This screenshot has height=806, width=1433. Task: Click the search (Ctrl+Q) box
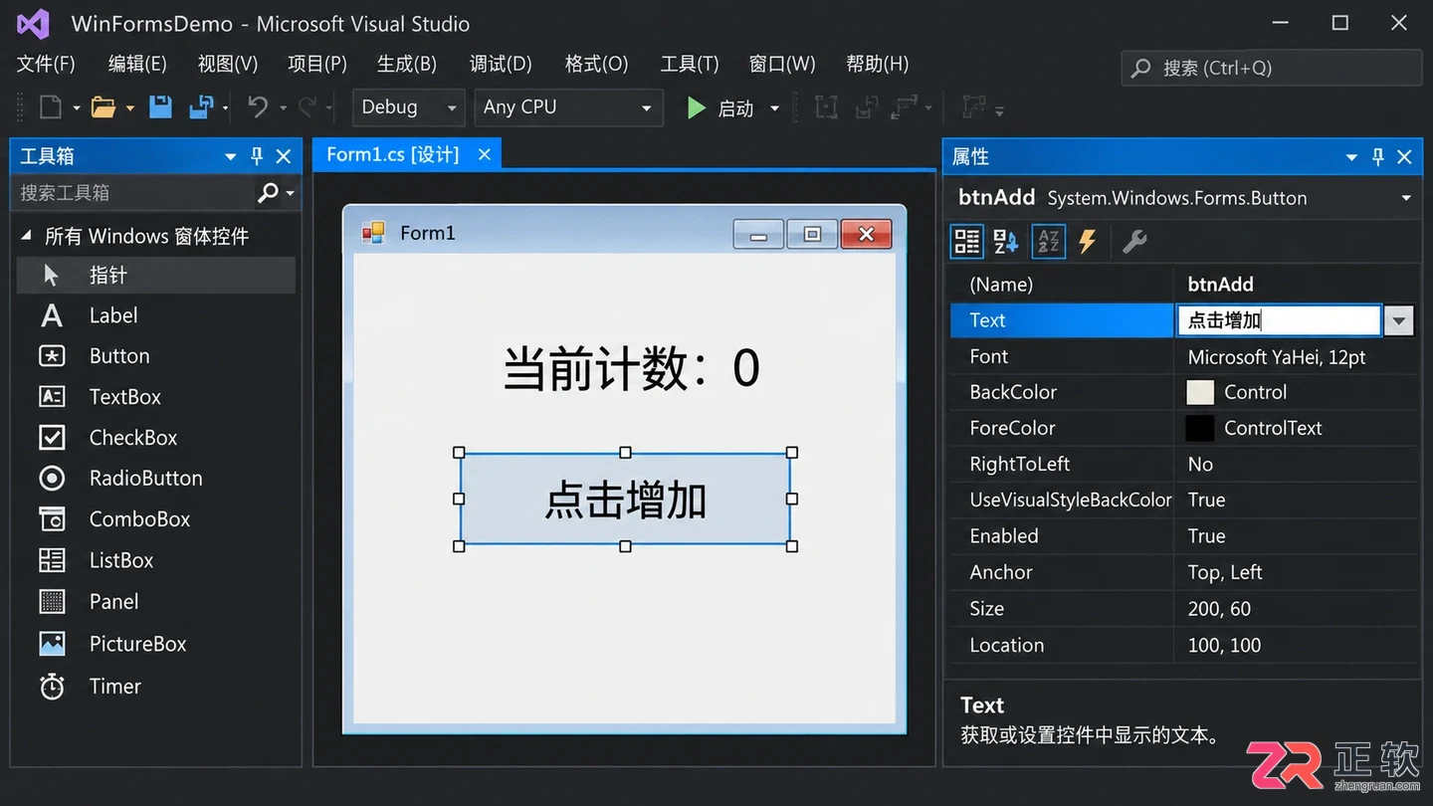point(1271,68)
